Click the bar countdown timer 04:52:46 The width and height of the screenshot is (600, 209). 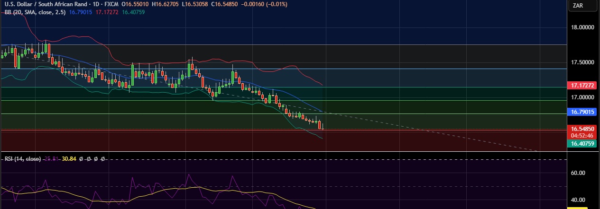point(583,135)
